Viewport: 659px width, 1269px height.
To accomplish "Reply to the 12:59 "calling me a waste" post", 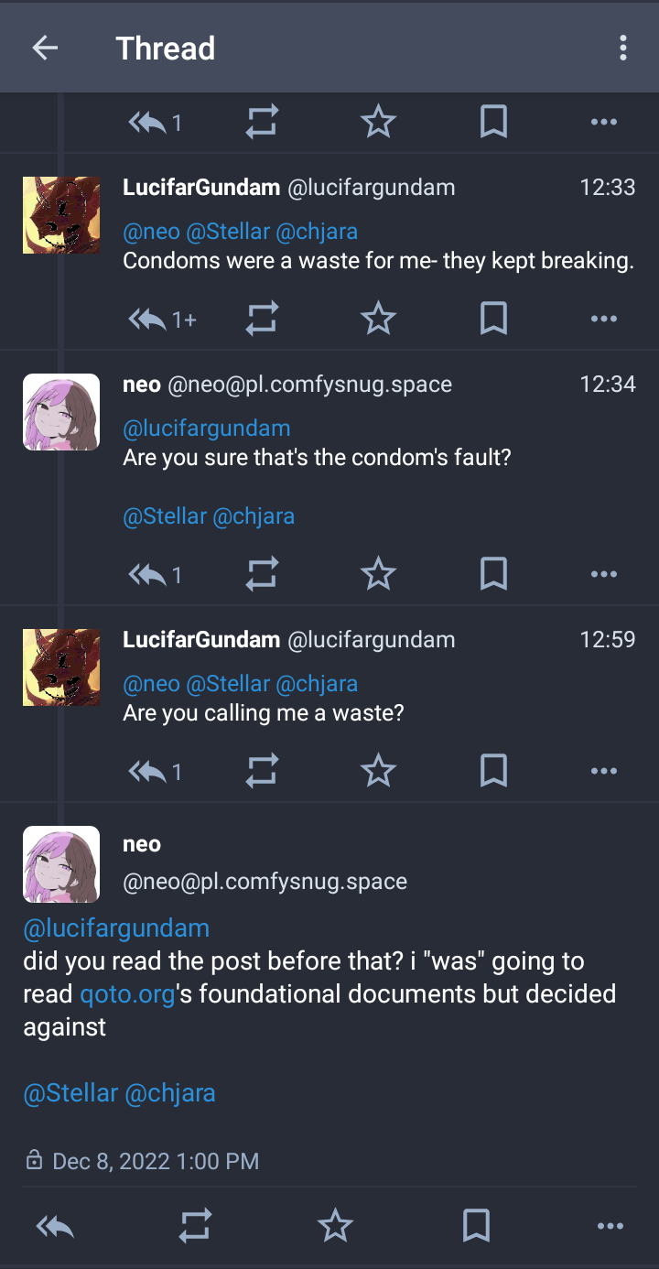I will coord(148,772).
